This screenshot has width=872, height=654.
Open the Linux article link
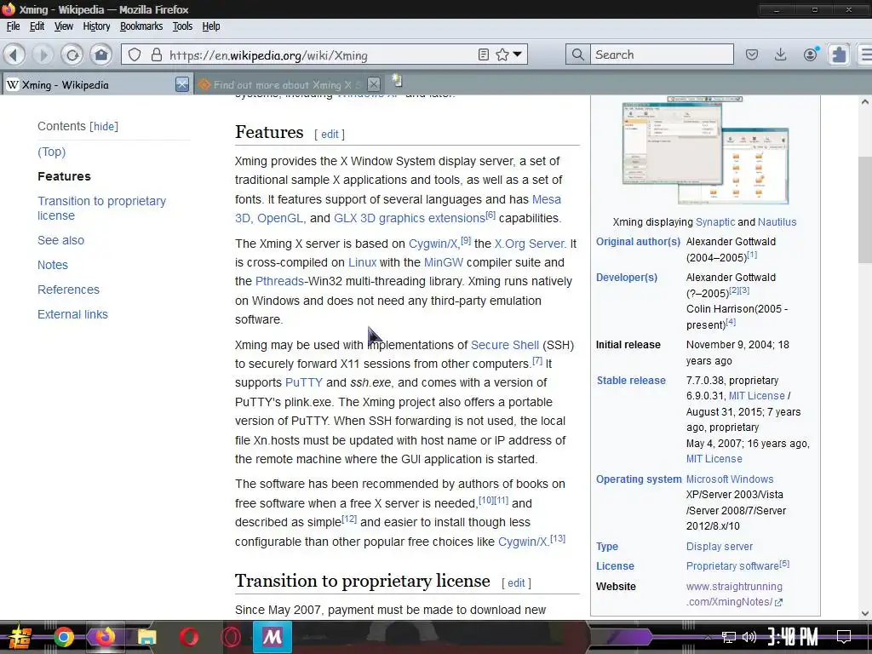(362, 262)
